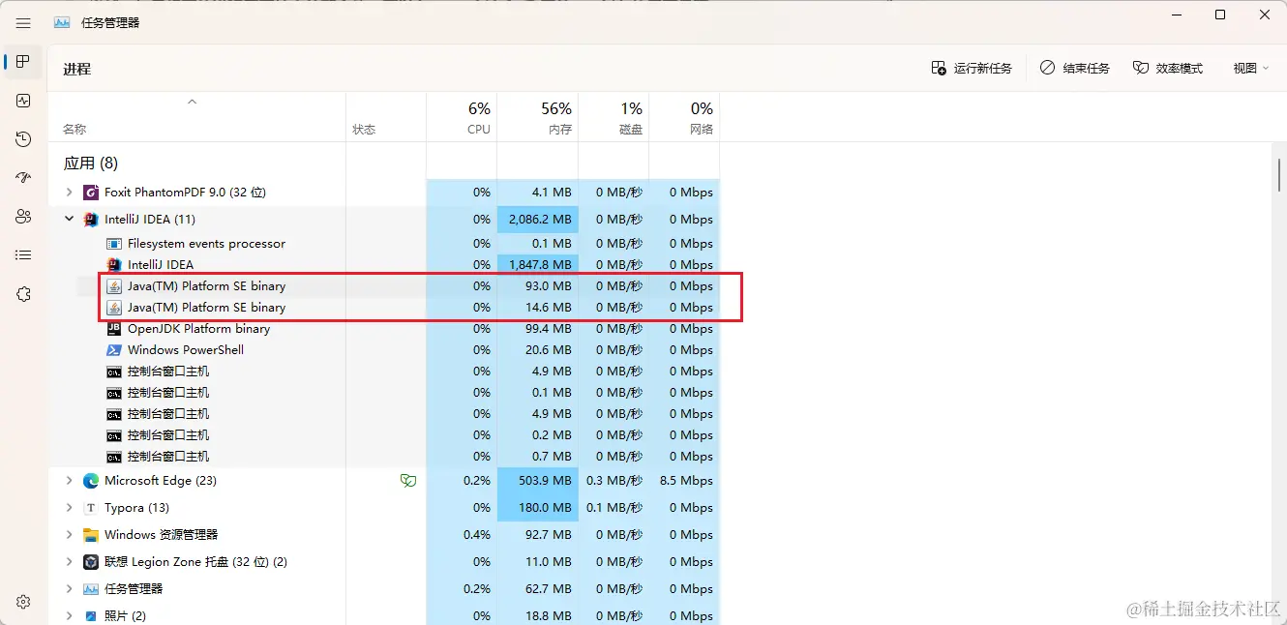The height and width of the screenshot is (625, 1287).
Task: Click the IntelliJ IDEA (11) group icon
Action: click(91, 220)
